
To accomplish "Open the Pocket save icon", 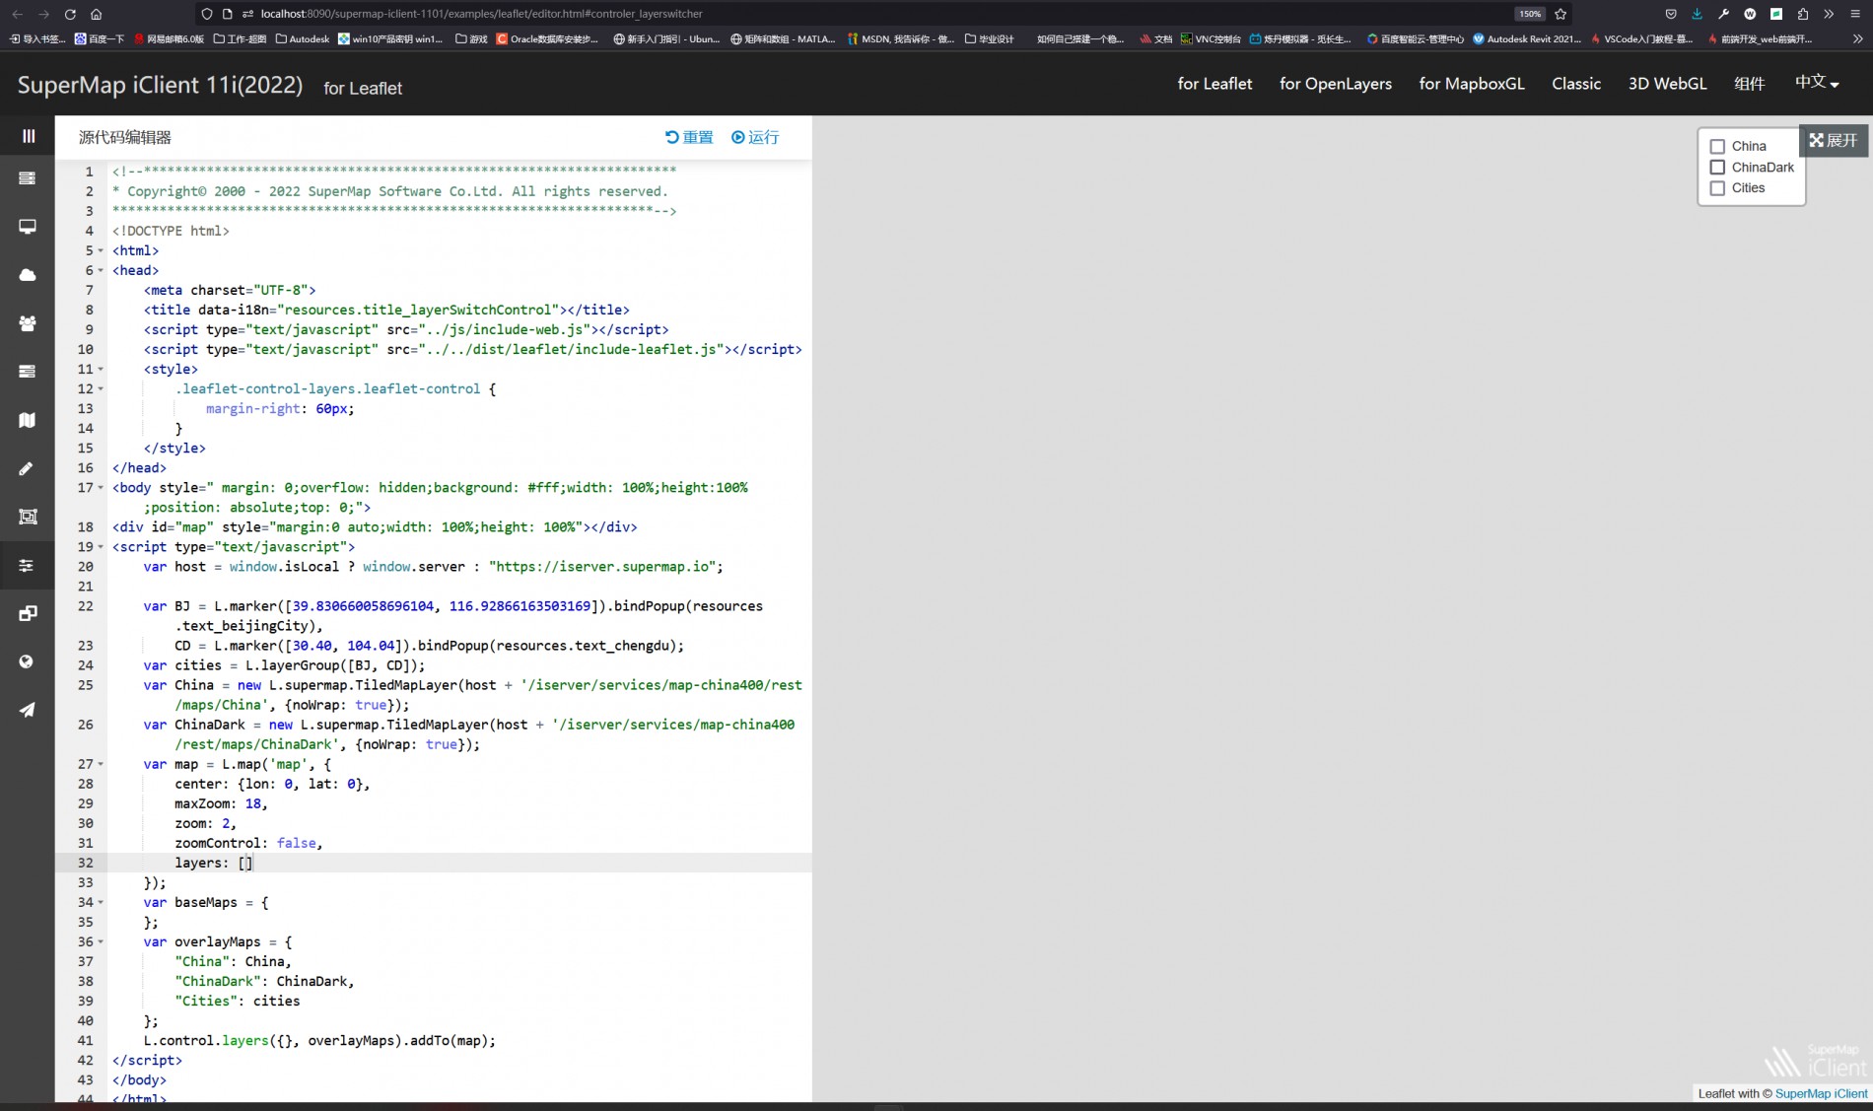I will (x=1670, y=14).
